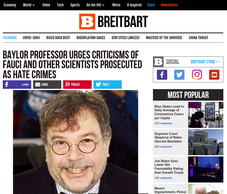Viewport: 227px width, 194px height.
Task: Expand the On the Hill dropdown
Action: coord(95,5)
